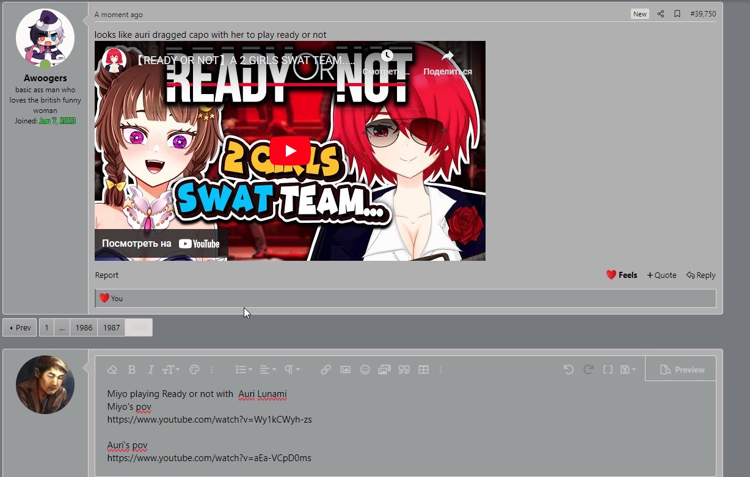Go to page 1987

pyautogui.click(x=111, y=327)
